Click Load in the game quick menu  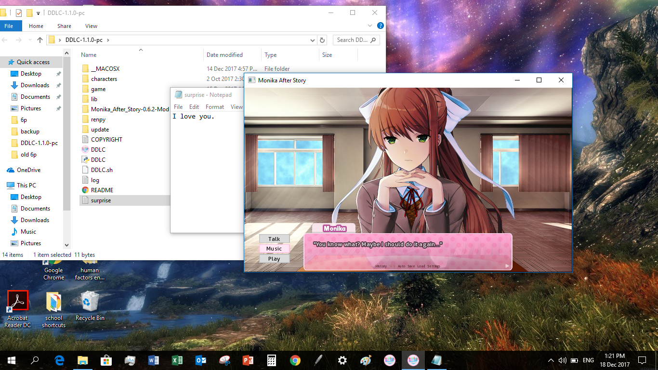[x=421, y=266]
